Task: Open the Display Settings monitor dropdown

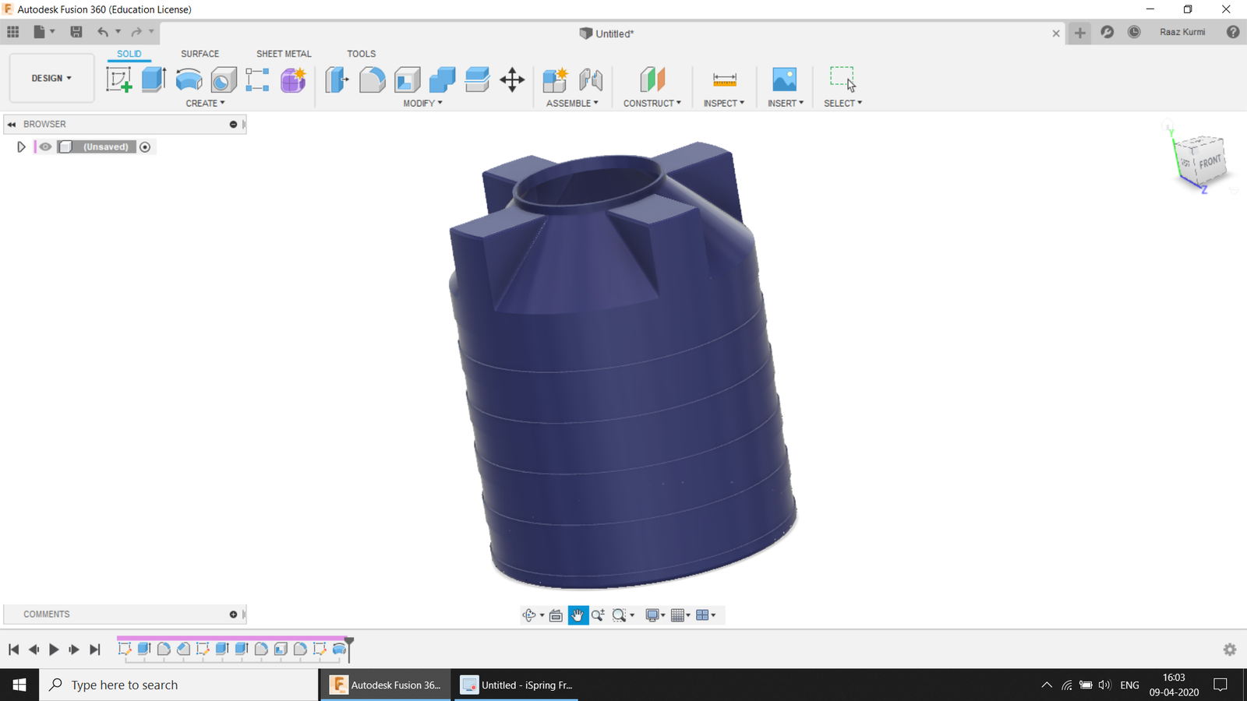Action: pos(655,615)
